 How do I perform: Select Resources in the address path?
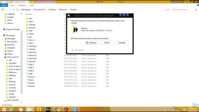click(63, 10)
